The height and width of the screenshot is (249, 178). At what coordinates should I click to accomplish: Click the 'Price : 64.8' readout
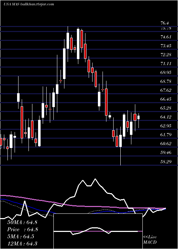22,229
